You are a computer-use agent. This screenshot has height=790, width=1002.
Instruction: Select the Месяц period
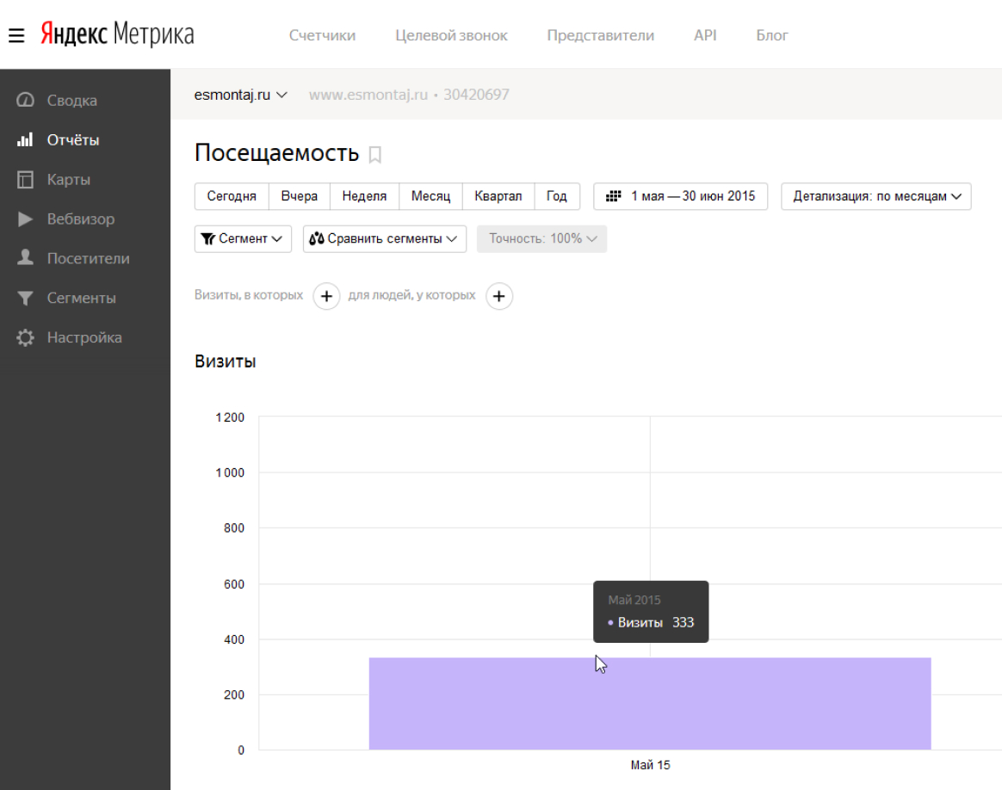click(430, 196)
